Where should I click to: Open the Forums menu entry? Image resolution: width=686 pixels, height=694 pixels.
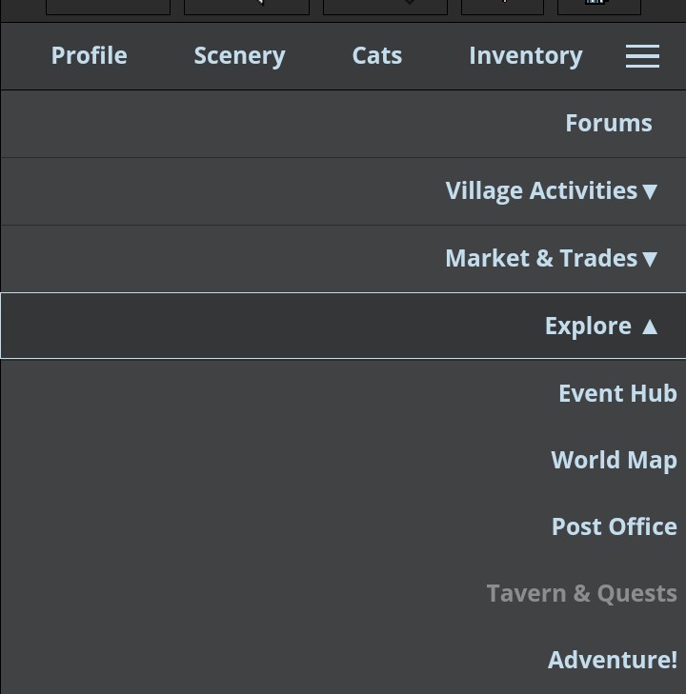(x=609, y=123)
